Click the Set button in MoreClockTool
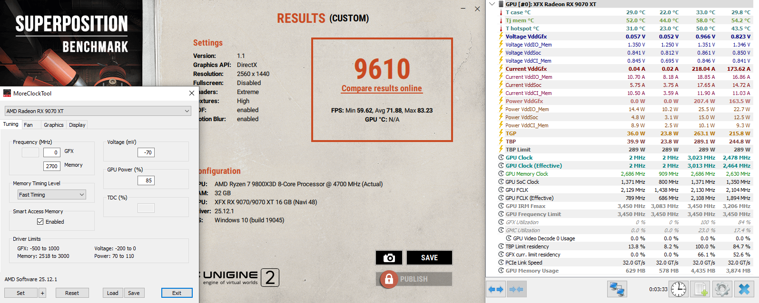Viewport: 759px width, 303px height. tap(21, 293)
